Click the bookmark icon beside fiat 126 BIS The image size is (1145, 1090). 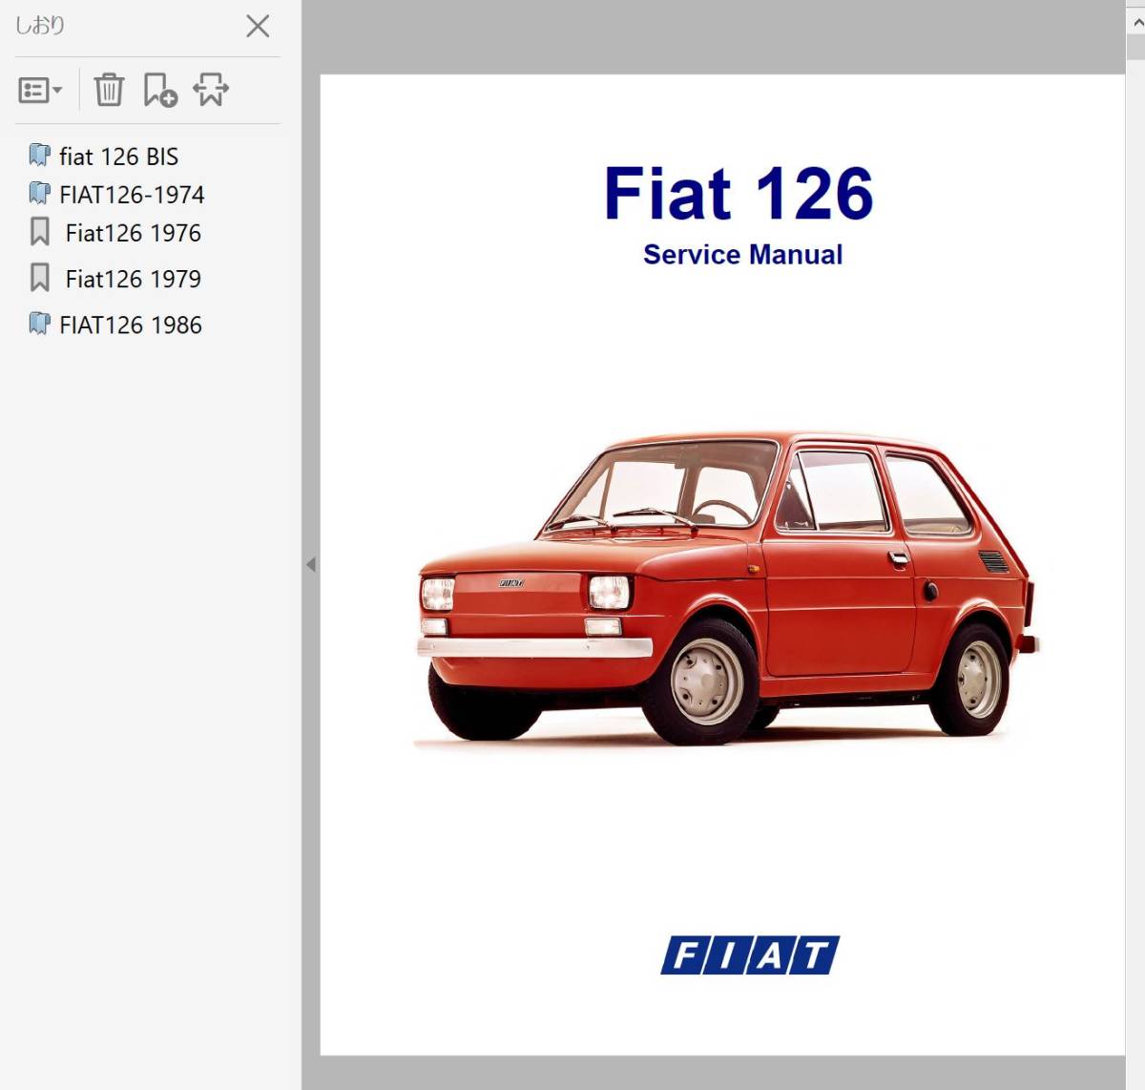point(39,155)
